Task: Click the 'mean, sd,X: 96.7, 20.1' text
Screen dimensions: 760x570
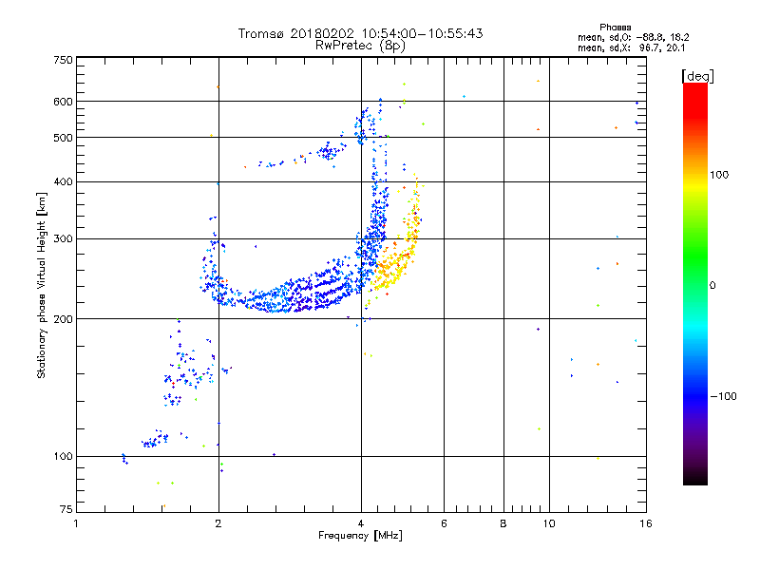Action: coord(631,47)
